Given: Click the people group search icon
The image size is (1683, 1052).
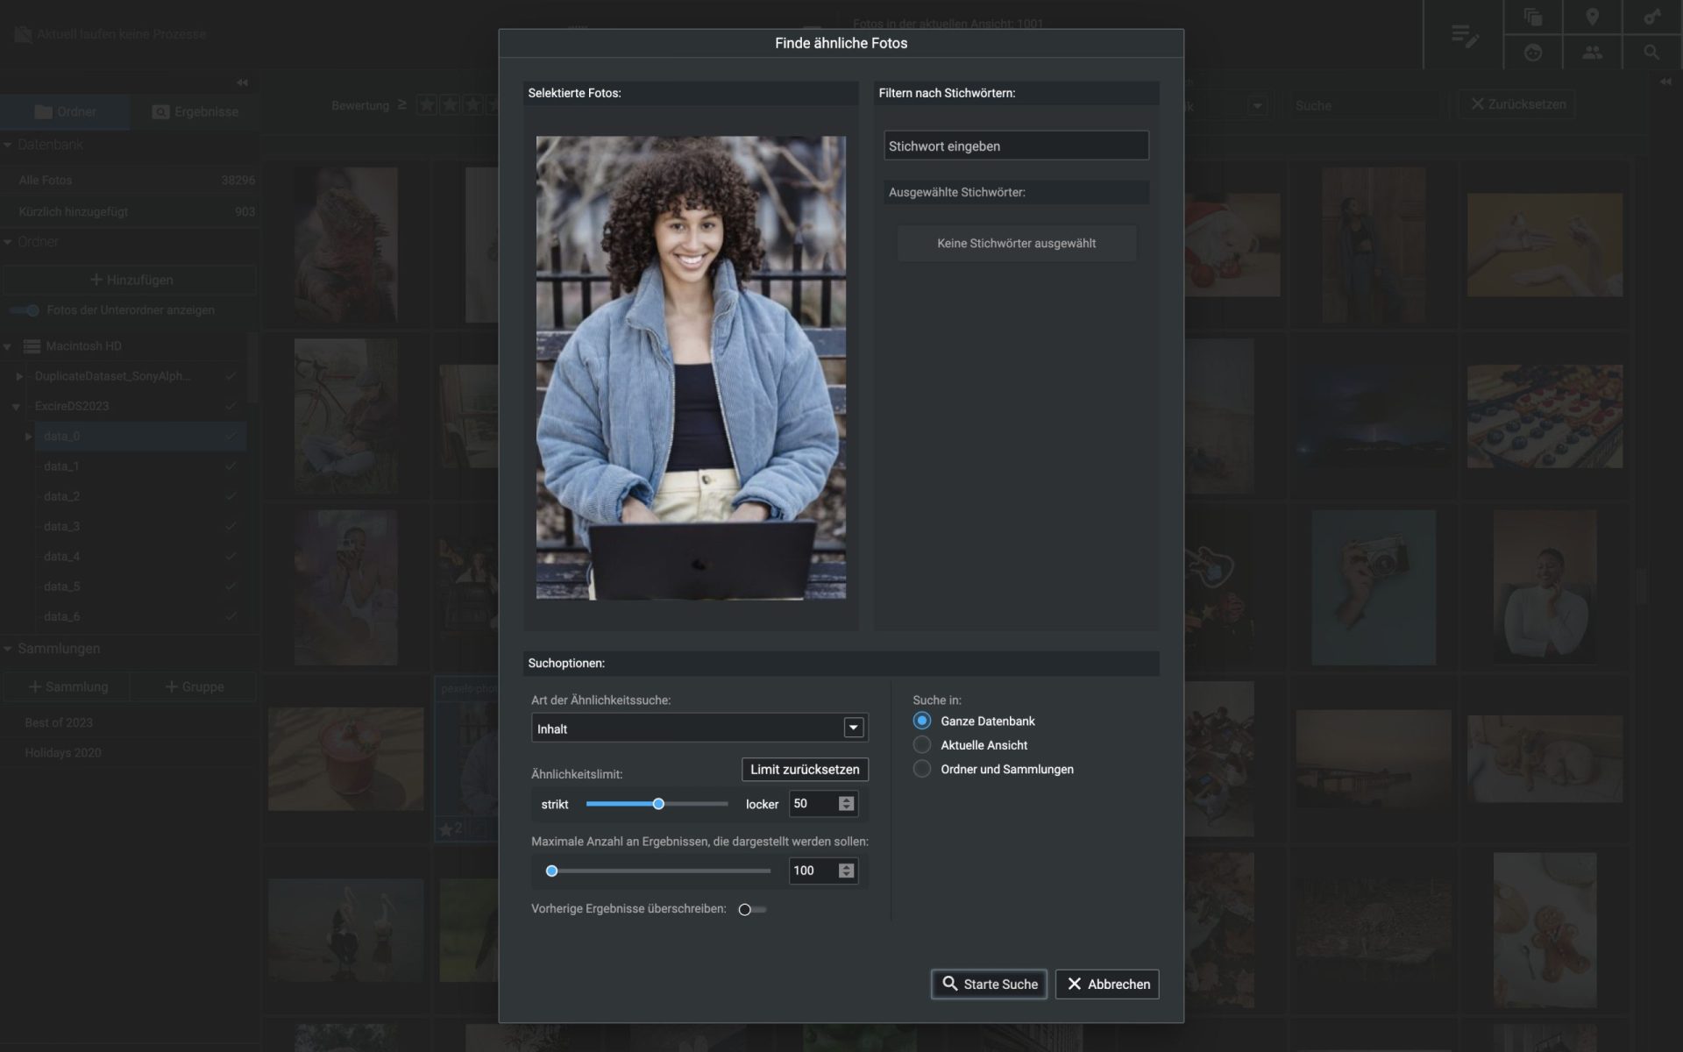Looking at the screenshot, I should coord(1592,53).
